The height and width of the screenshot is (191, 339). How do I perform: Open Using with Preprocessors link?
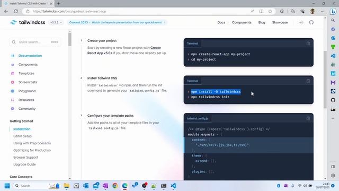coord(32,143)
